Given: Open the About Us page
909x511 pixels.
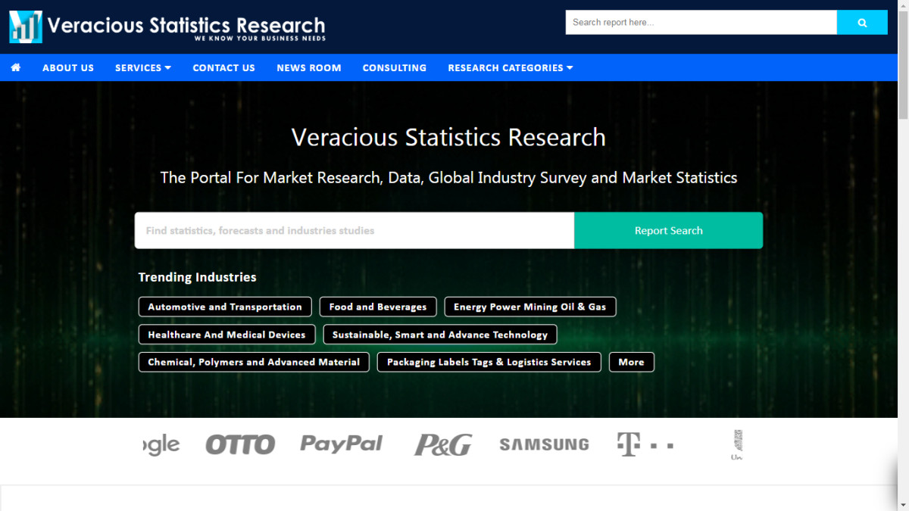Looking at the screenshot, I should pyautogui.click(x=68, y=67).
